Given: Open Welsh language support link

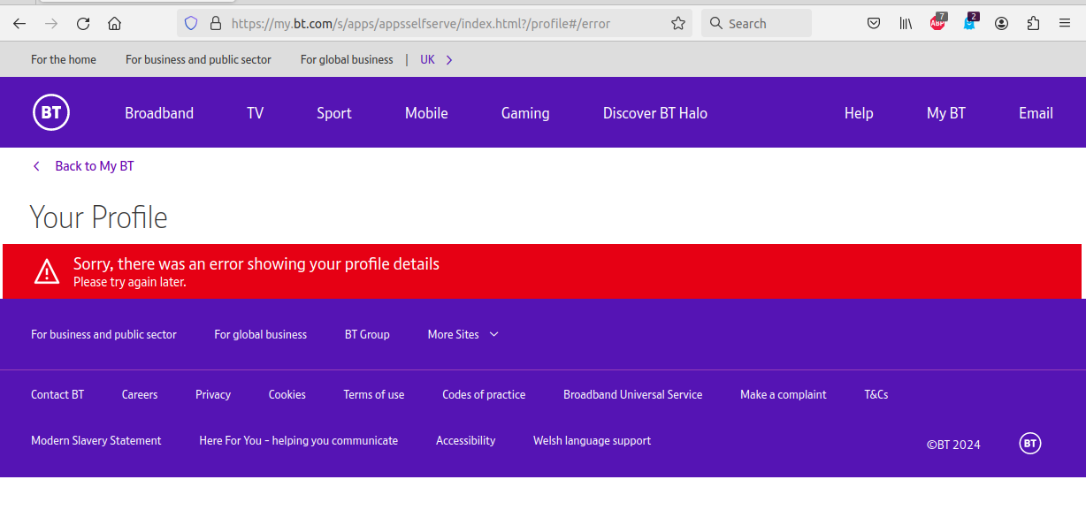Looking at the screenshot, I should pos(592,440).
